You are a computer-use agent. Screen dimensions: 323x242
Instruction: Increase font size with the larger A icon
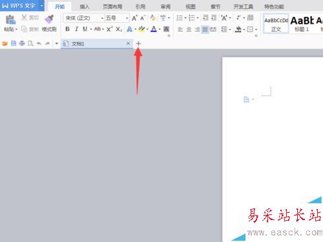click(134, 18)
